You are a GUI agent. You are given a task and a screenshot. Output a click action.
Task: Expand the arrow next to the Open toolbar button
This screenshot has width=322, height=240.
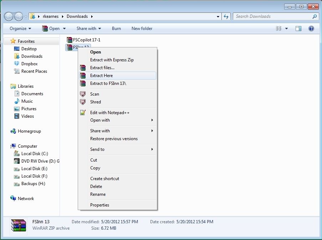click(x=64, y=29)
